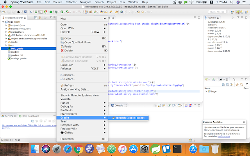Image resolution: width=250 pixels, height=156 pixels.
Task: Click the Open Web Browser globe toolbar icon
Action: 121,12
